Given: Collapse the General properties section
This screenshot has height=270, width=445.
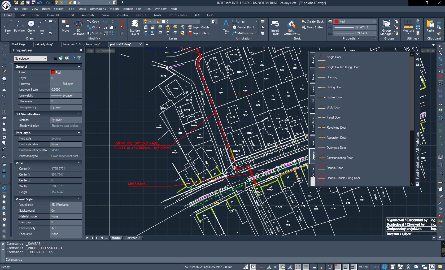Looking at the screenshot, I should tap(79, 66).
